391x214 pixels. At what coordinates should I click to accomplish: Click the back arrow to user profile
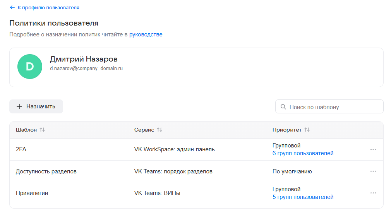tap(12, 7)
